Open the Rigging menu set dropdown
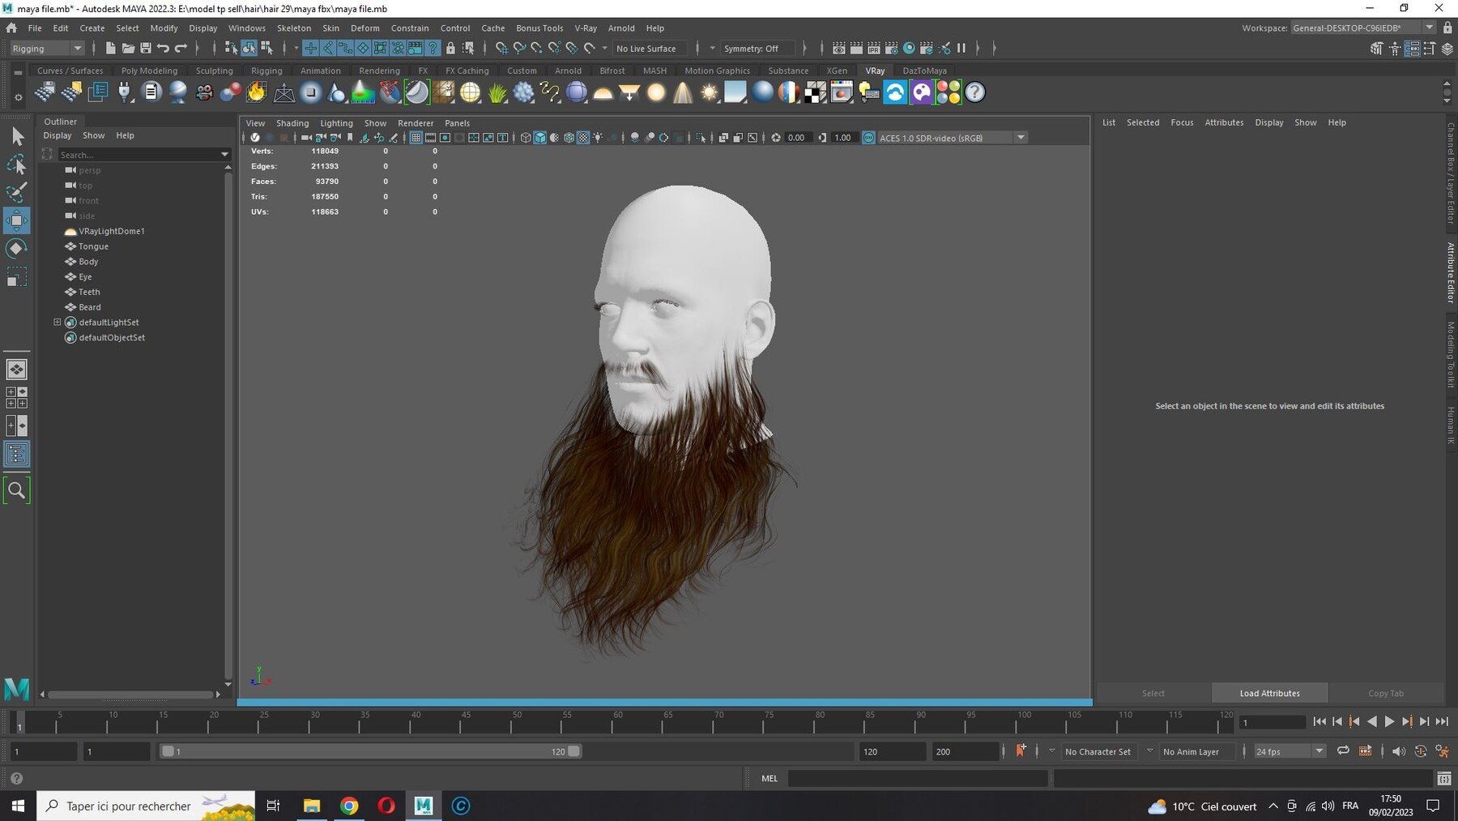The image size is (1458, 821). pos(47,49)
